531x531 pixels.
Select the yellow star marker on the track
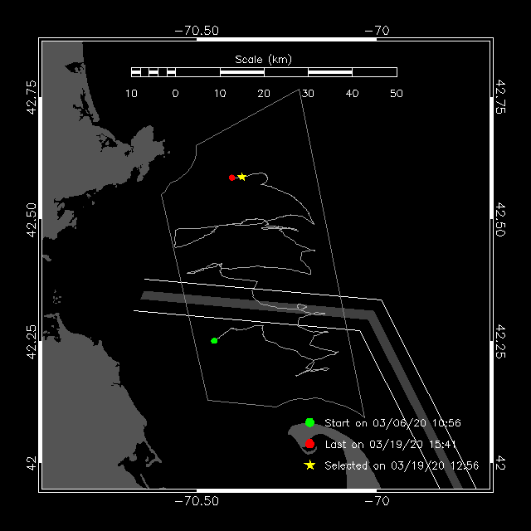coord(241,177)
